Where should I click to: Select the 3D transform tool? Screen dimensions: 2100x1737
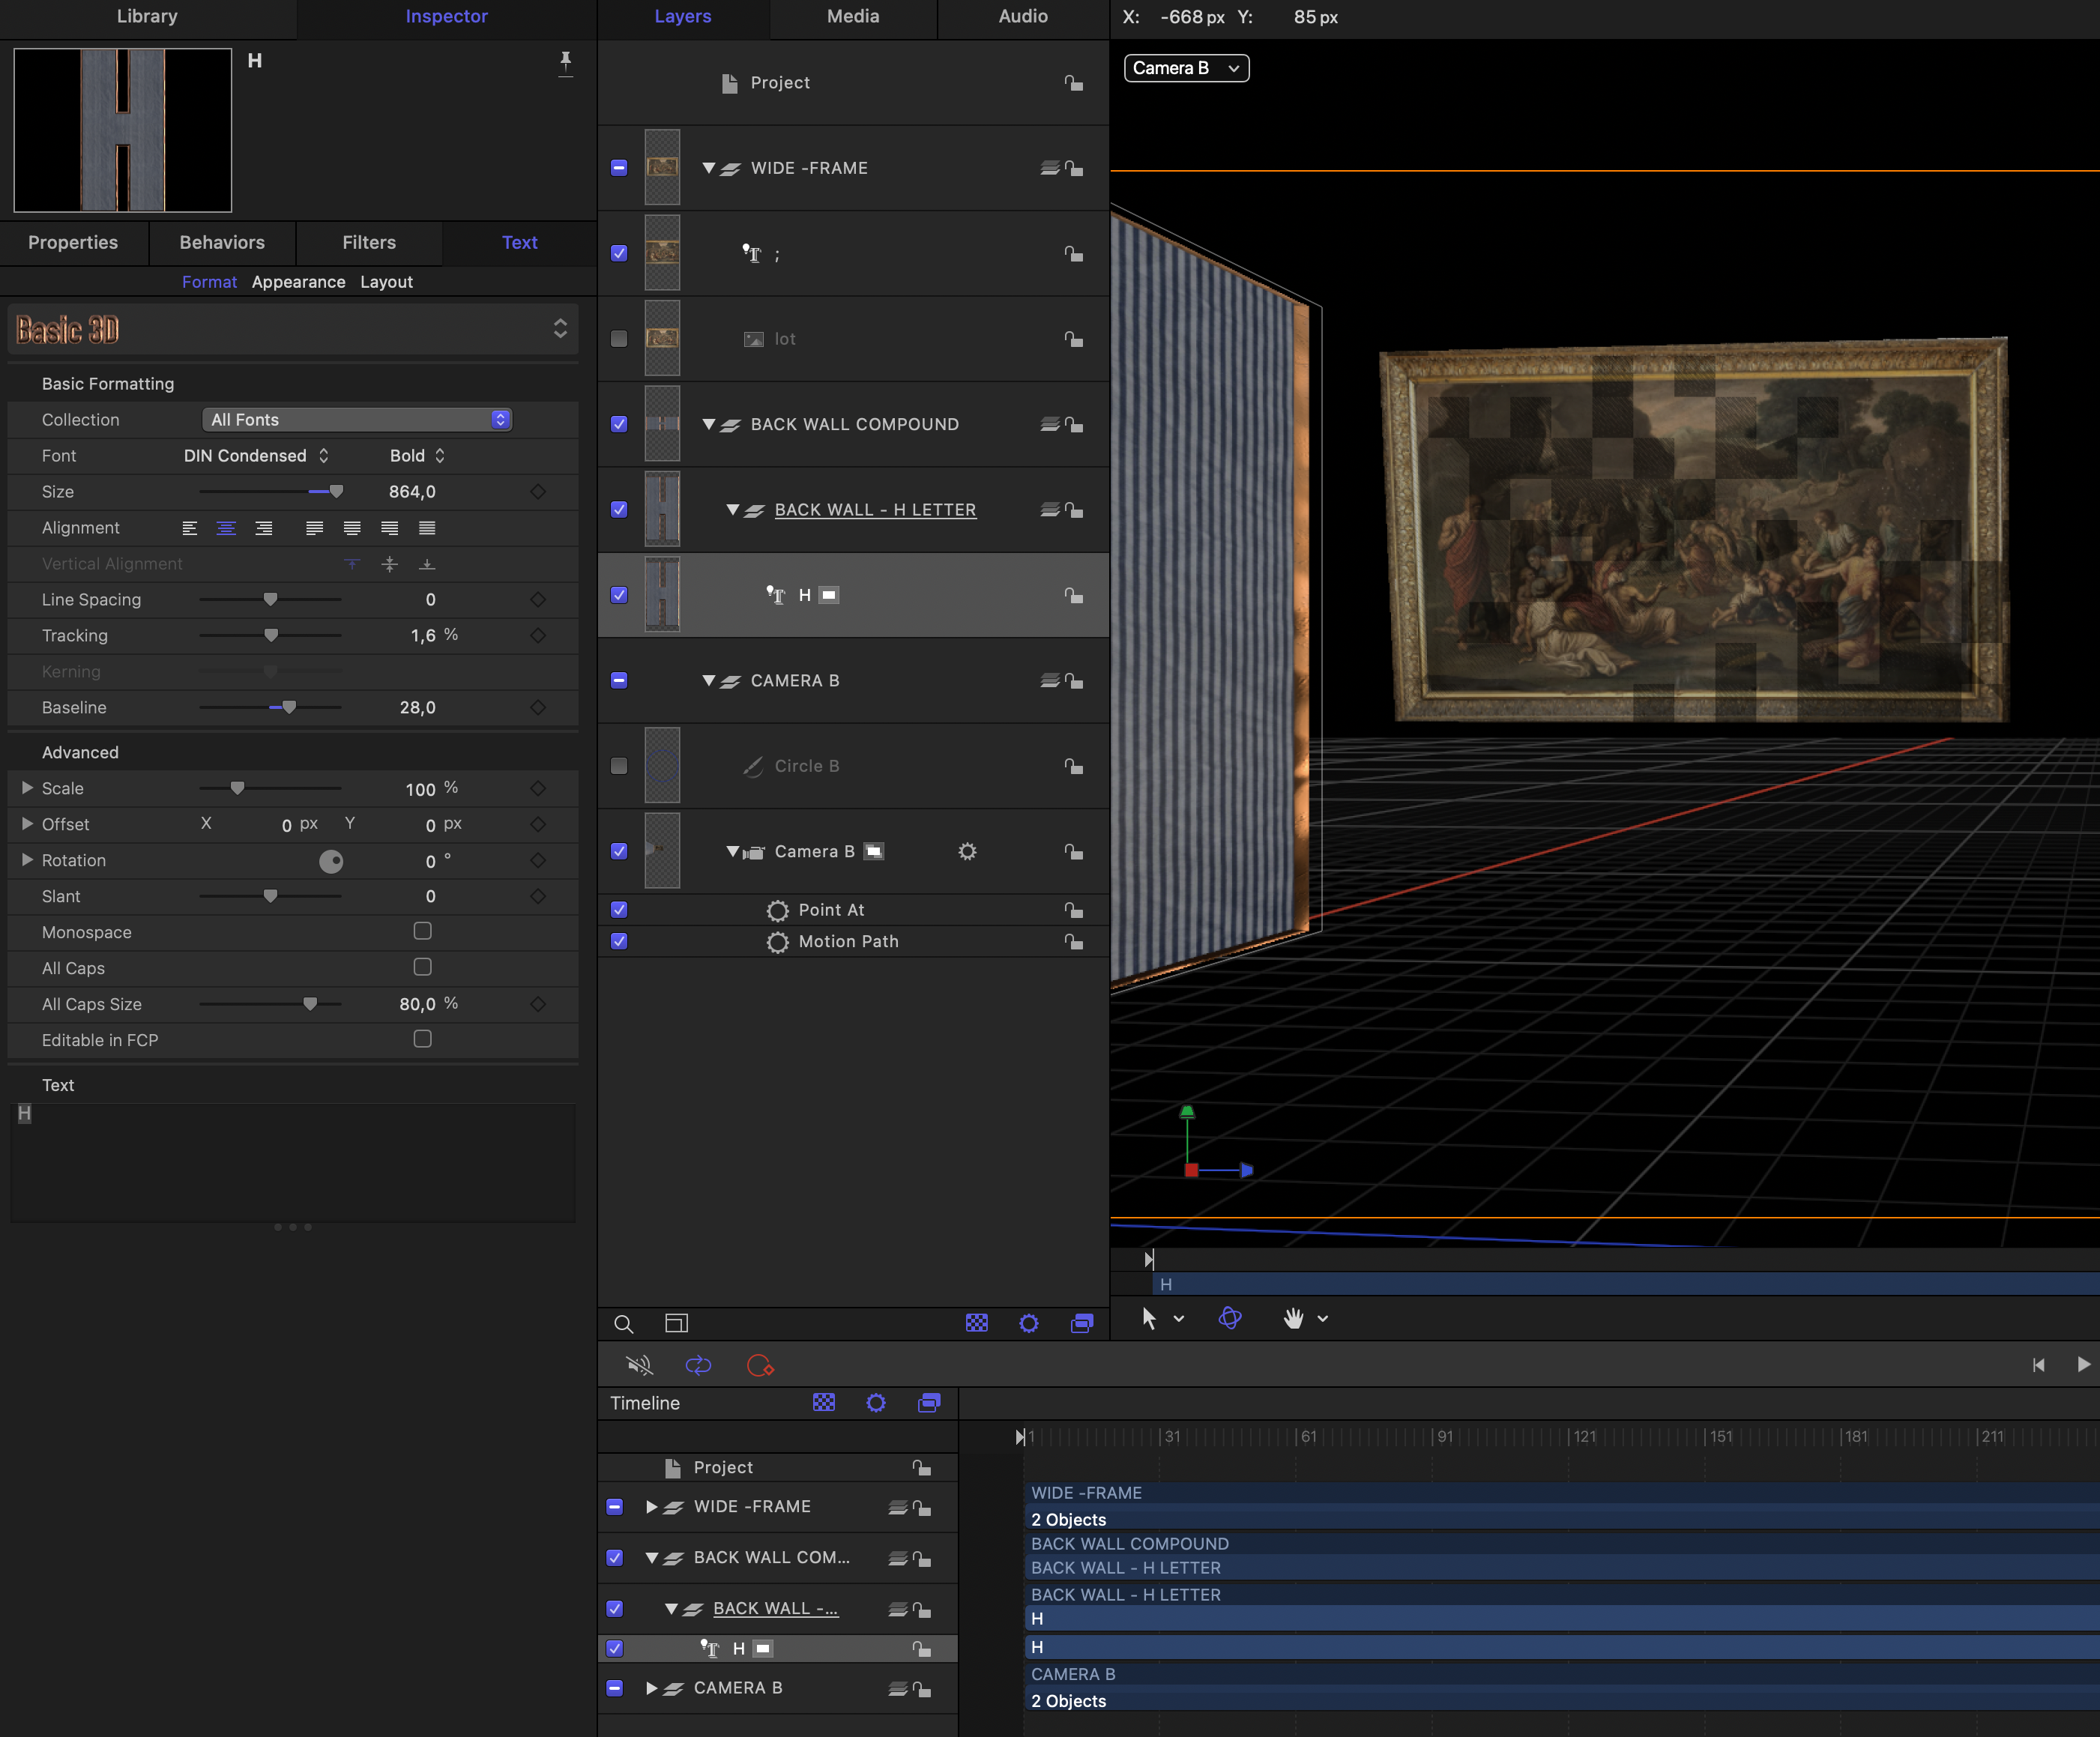pos(1230,1319)
